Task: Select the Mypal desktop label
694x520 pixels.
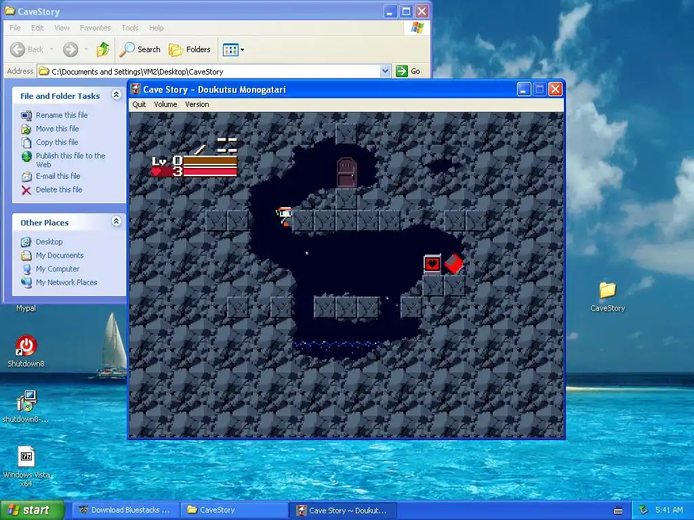Action: point(26,308)
